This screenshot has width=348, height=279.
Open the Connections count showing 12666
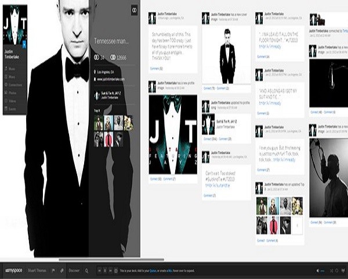(x=118, y=58)
